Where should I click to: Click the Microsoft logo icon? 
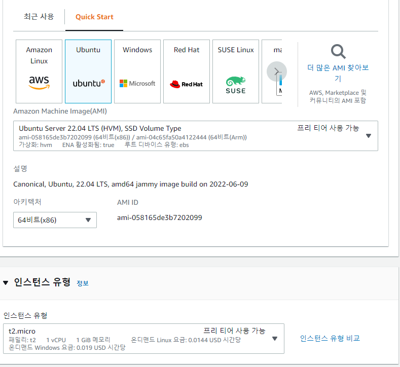137,84
